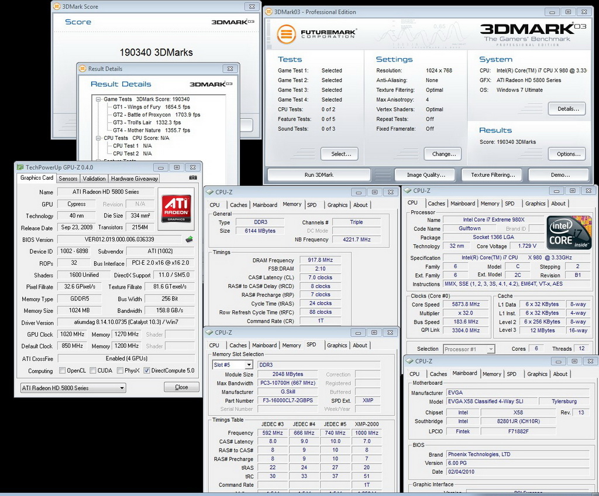This screenshot has width=599, height=496.
Task: Click the memory Size value "6144 MBytes"
Action: (x=260, y=231)
